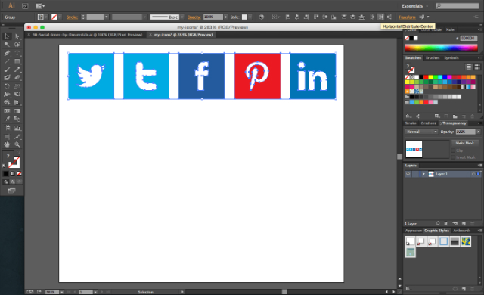Toggle visibility eye of Layer 1
This screenshot has height=295, width=484.
pyautogui.click(x=408, y=174)
